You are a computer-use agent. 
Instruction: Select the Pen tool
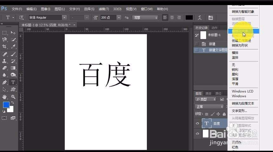point(4,82)
